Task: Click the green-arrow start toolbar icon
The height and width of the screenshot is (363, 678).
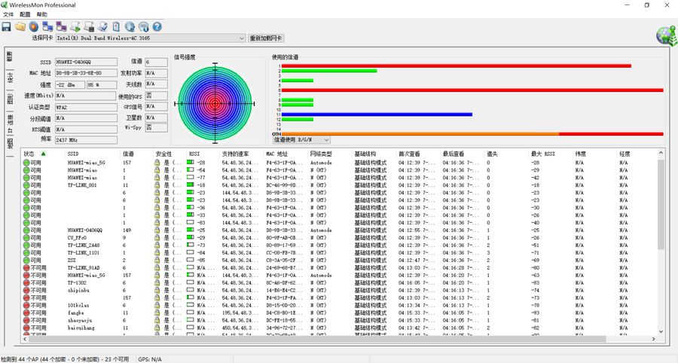Action: [x=75, y=27]
